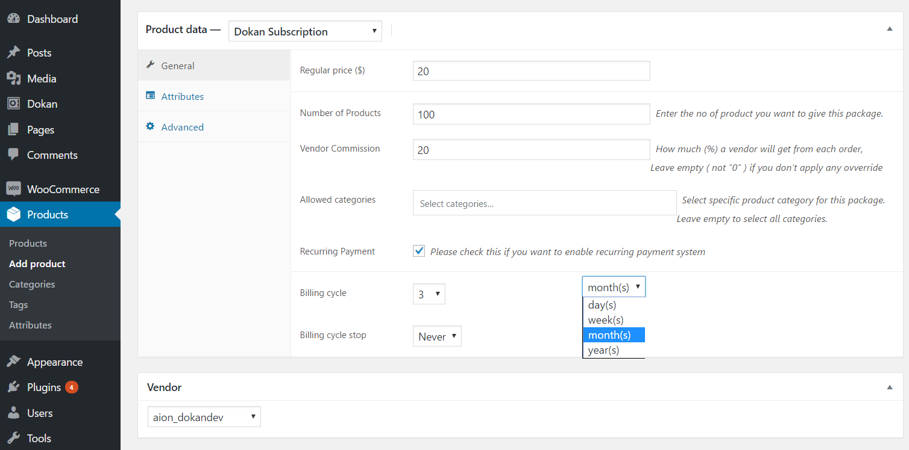Viewport: 909px width, 450px height.
Task: Open the Billing cycle stop Never dropdown
Action: (x=437, y=336)
